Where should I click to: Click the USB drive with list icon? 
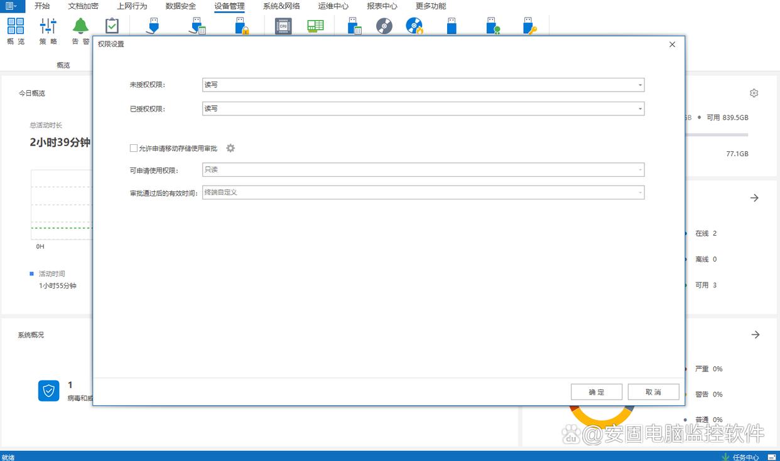(355, 26)
